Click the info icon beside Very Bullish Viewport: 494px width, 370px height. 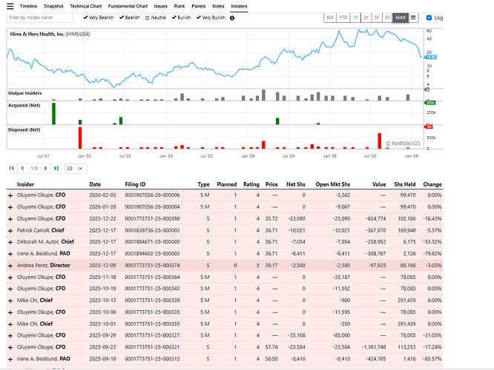click(x=233, y=17)
